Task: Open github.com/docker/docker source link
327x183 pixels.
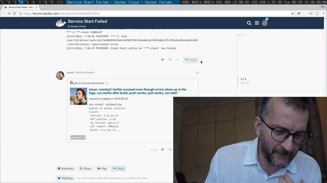Action: pyautogui.click(x=89, y=83)
